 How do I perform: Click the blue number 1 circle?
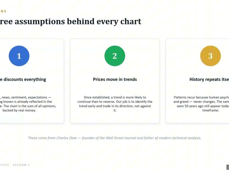(x=19, y=56)
